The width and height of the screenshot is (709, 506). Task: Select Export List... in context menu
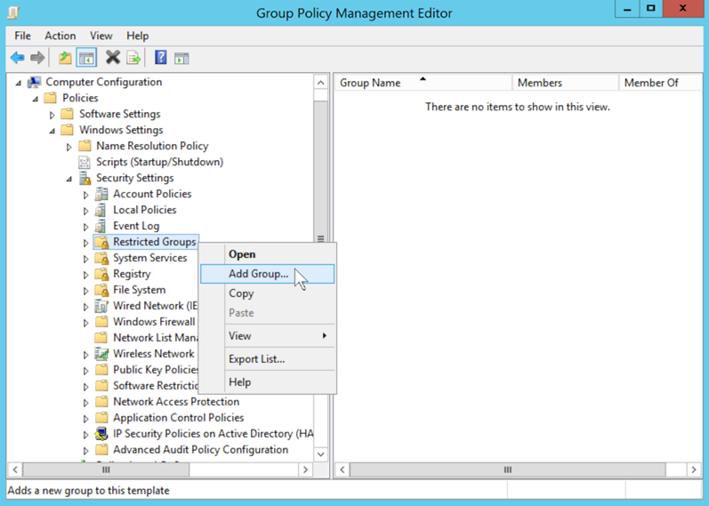click(256, 359)
